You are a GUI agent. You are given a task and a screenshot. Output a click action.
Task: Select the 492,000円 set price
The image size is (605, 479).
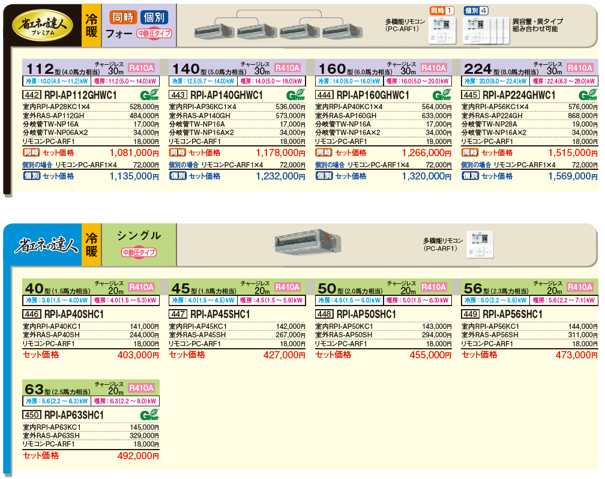[x=138, y=456]
